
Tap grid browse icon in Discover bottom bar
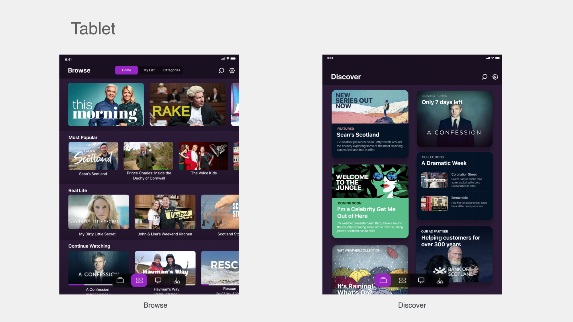coord(402,280)
